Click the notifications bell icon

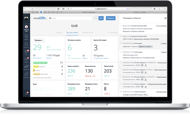(26, 93)
